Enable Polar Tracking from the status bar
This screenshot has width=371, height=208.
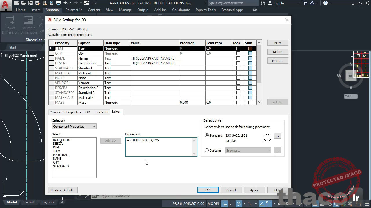[239, 203]
